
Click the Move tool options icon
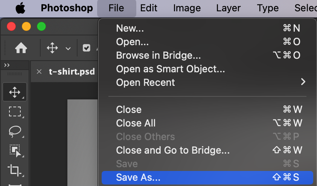click(52, 48)
